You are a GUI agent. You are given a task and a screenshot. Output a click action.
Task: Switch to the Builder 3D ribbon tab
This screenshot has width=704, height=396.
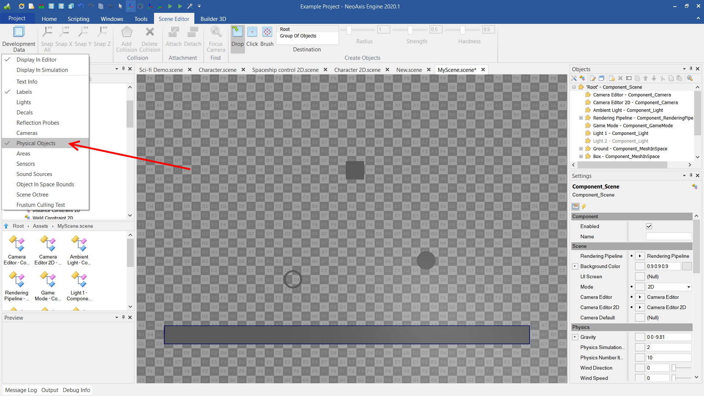(x=213, y=19)
